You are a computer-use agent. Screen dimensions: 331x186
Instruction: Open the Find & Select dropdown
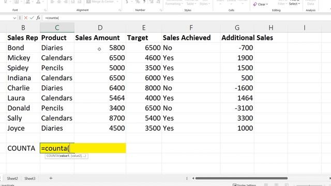point(294,3)
